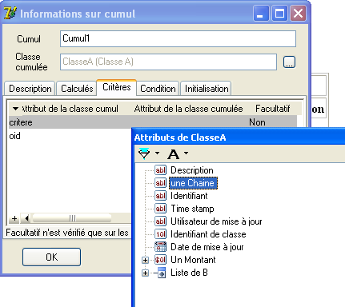345x307 pixels.
Task: Select Utilisateur de mise à jour attribute
Action: coord(216,221)
